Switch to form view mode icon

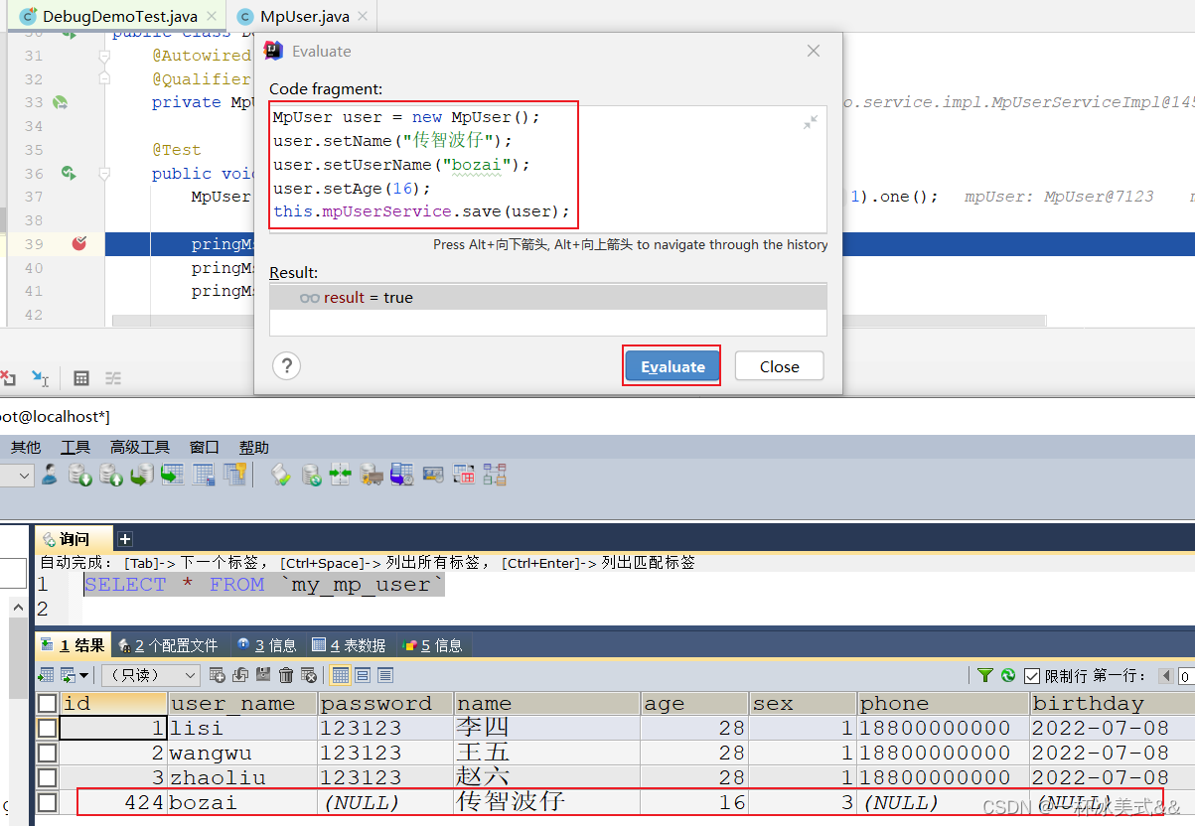[363, 675]
